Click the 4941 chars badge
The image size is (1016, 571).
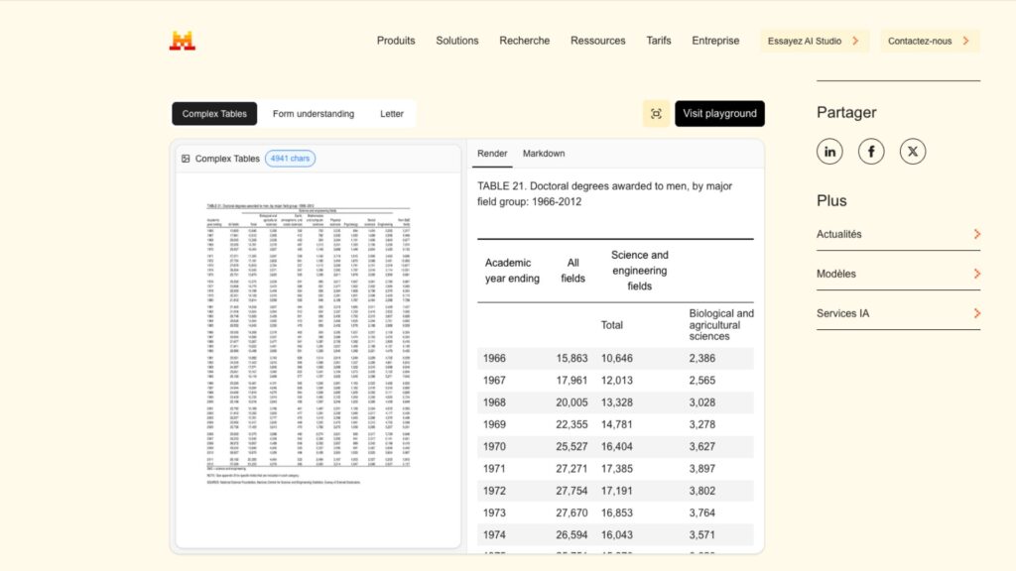tap(289, 158)
